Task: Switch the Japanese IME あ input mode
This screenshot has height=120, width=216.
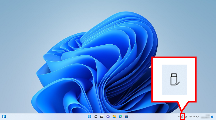Action: (x=186, y=117)
